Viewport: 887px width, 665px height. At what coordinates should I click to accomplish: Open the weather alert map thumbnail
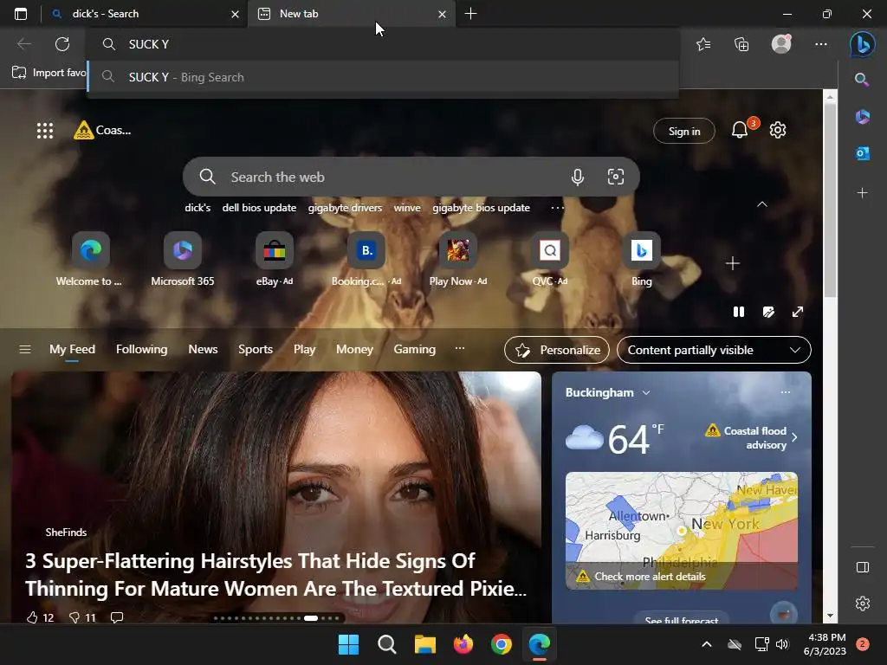point(682,531)
